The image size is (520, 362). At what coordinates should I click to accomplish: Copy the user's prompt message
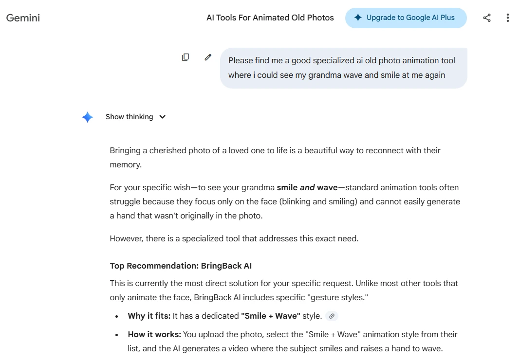click(x=186, y=57)
